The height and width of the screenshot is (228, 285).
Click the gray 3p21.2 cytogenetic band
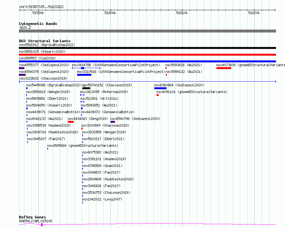pos(147,31)
